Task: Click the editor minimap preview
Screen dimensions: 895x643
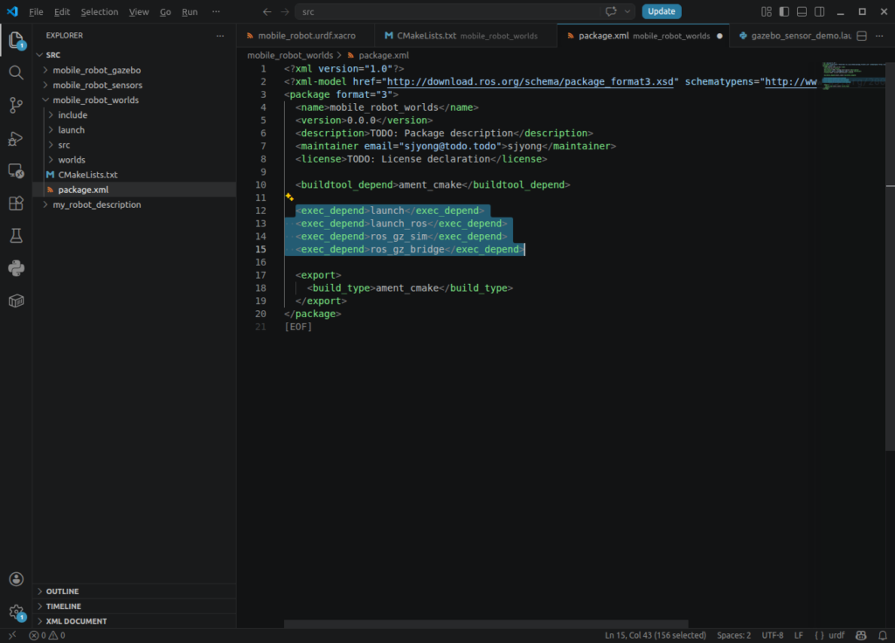Action: coord(853,75)
